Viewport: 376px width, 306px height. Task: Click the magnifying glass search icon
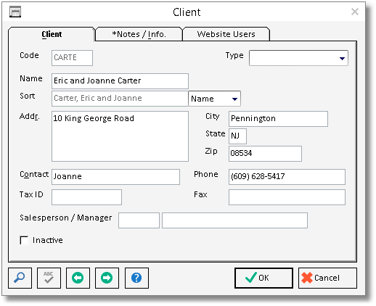20,278
